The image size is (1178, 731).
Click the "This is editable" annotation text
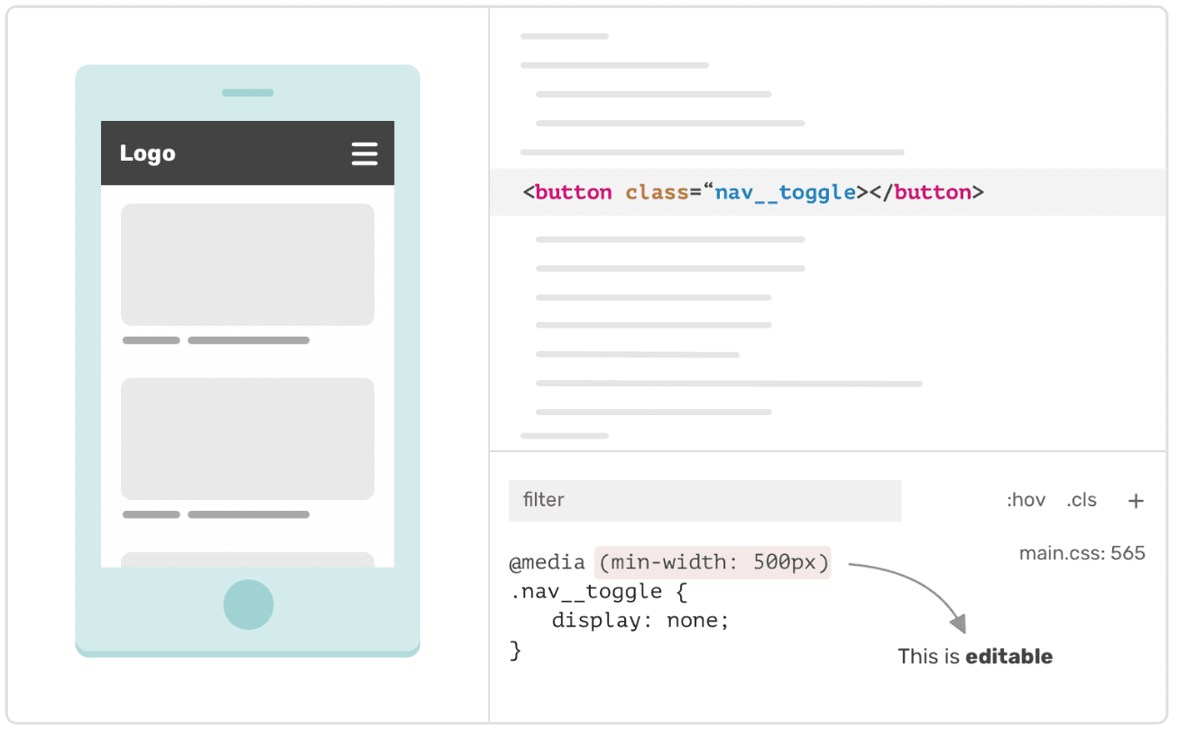[975, 656]
